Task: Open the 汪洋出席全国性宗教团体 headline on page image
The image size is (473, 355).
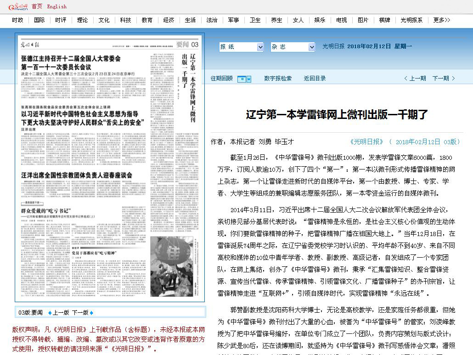Action: [77, 175]
